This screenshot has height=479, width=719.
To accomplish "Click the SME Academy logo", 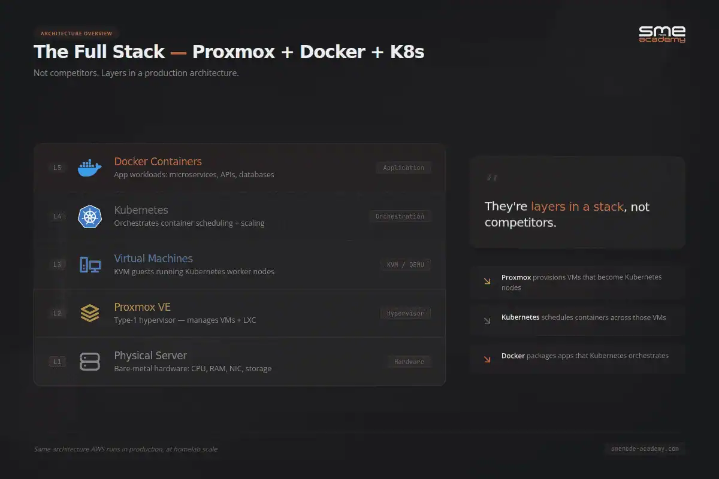I will coord(662,34).
